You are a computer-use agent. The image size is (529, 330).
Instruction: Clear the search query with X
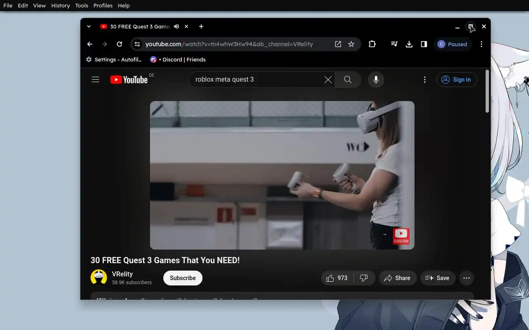tap(328, 80)
